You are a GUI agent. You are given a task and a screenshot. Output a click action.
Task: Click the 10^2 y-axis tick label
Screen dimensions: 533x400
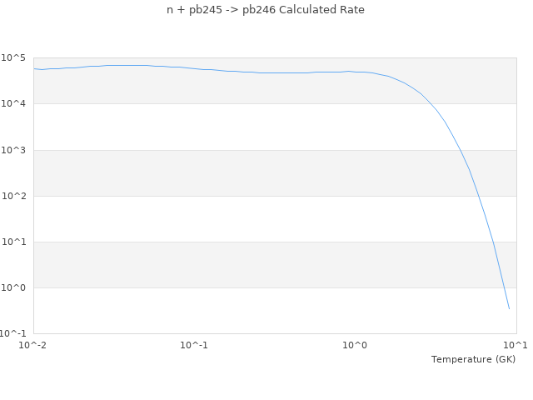pyautogui.click(x=15, y=196)
